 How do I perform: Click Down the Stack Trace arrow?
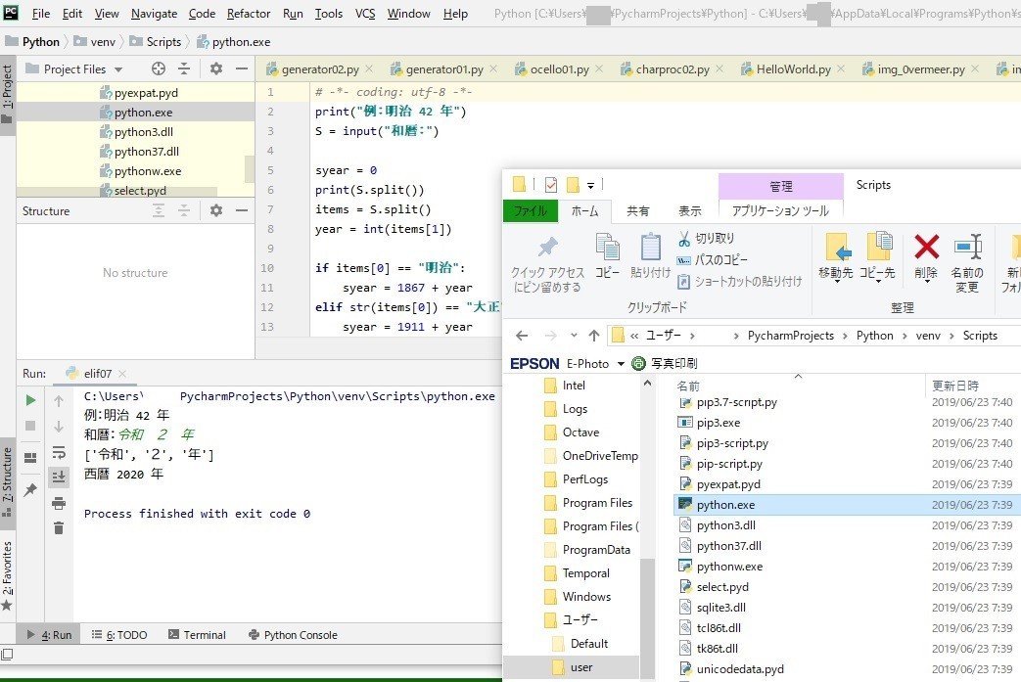pos(59,427)
